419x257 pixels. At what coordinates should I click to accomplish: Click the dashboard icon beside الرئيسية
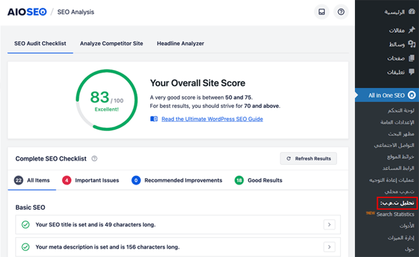[412, 12]
